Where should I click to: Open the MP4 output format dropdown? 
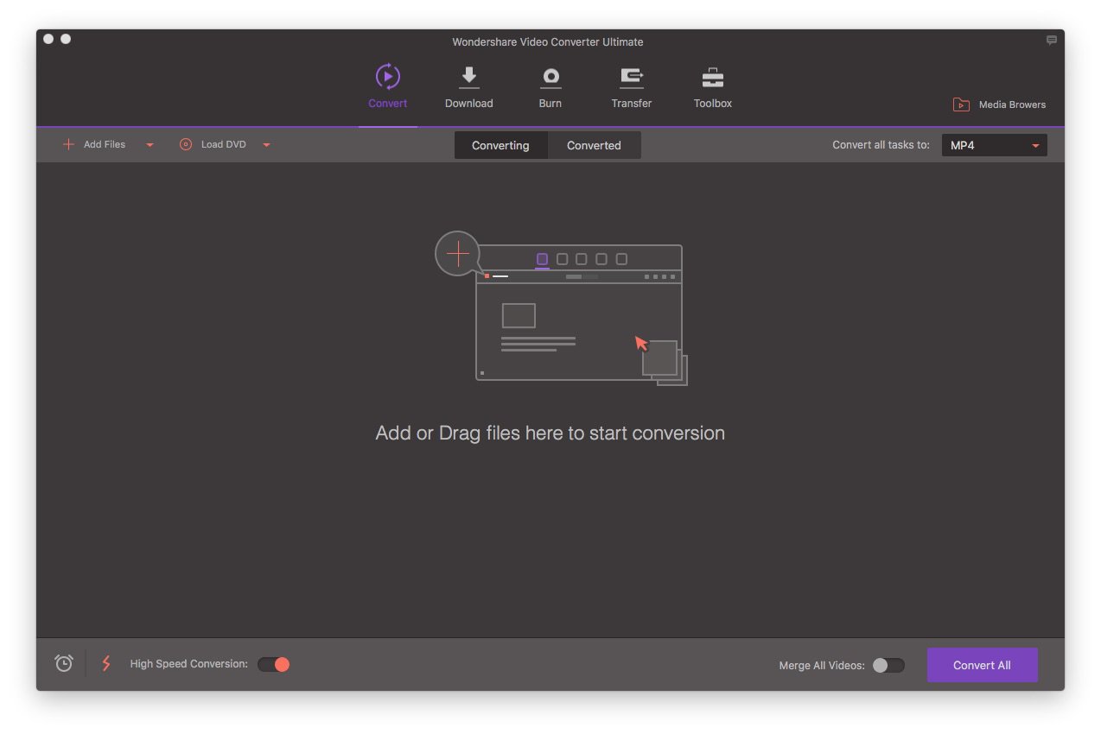pyautogui.click(x=993, y=145)
